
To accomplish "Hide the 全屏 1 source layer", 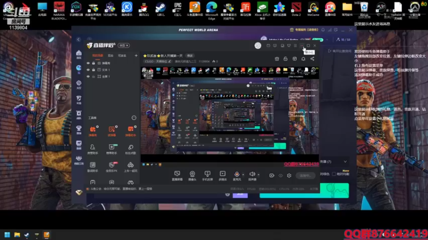I will click(x=88, y=77).
